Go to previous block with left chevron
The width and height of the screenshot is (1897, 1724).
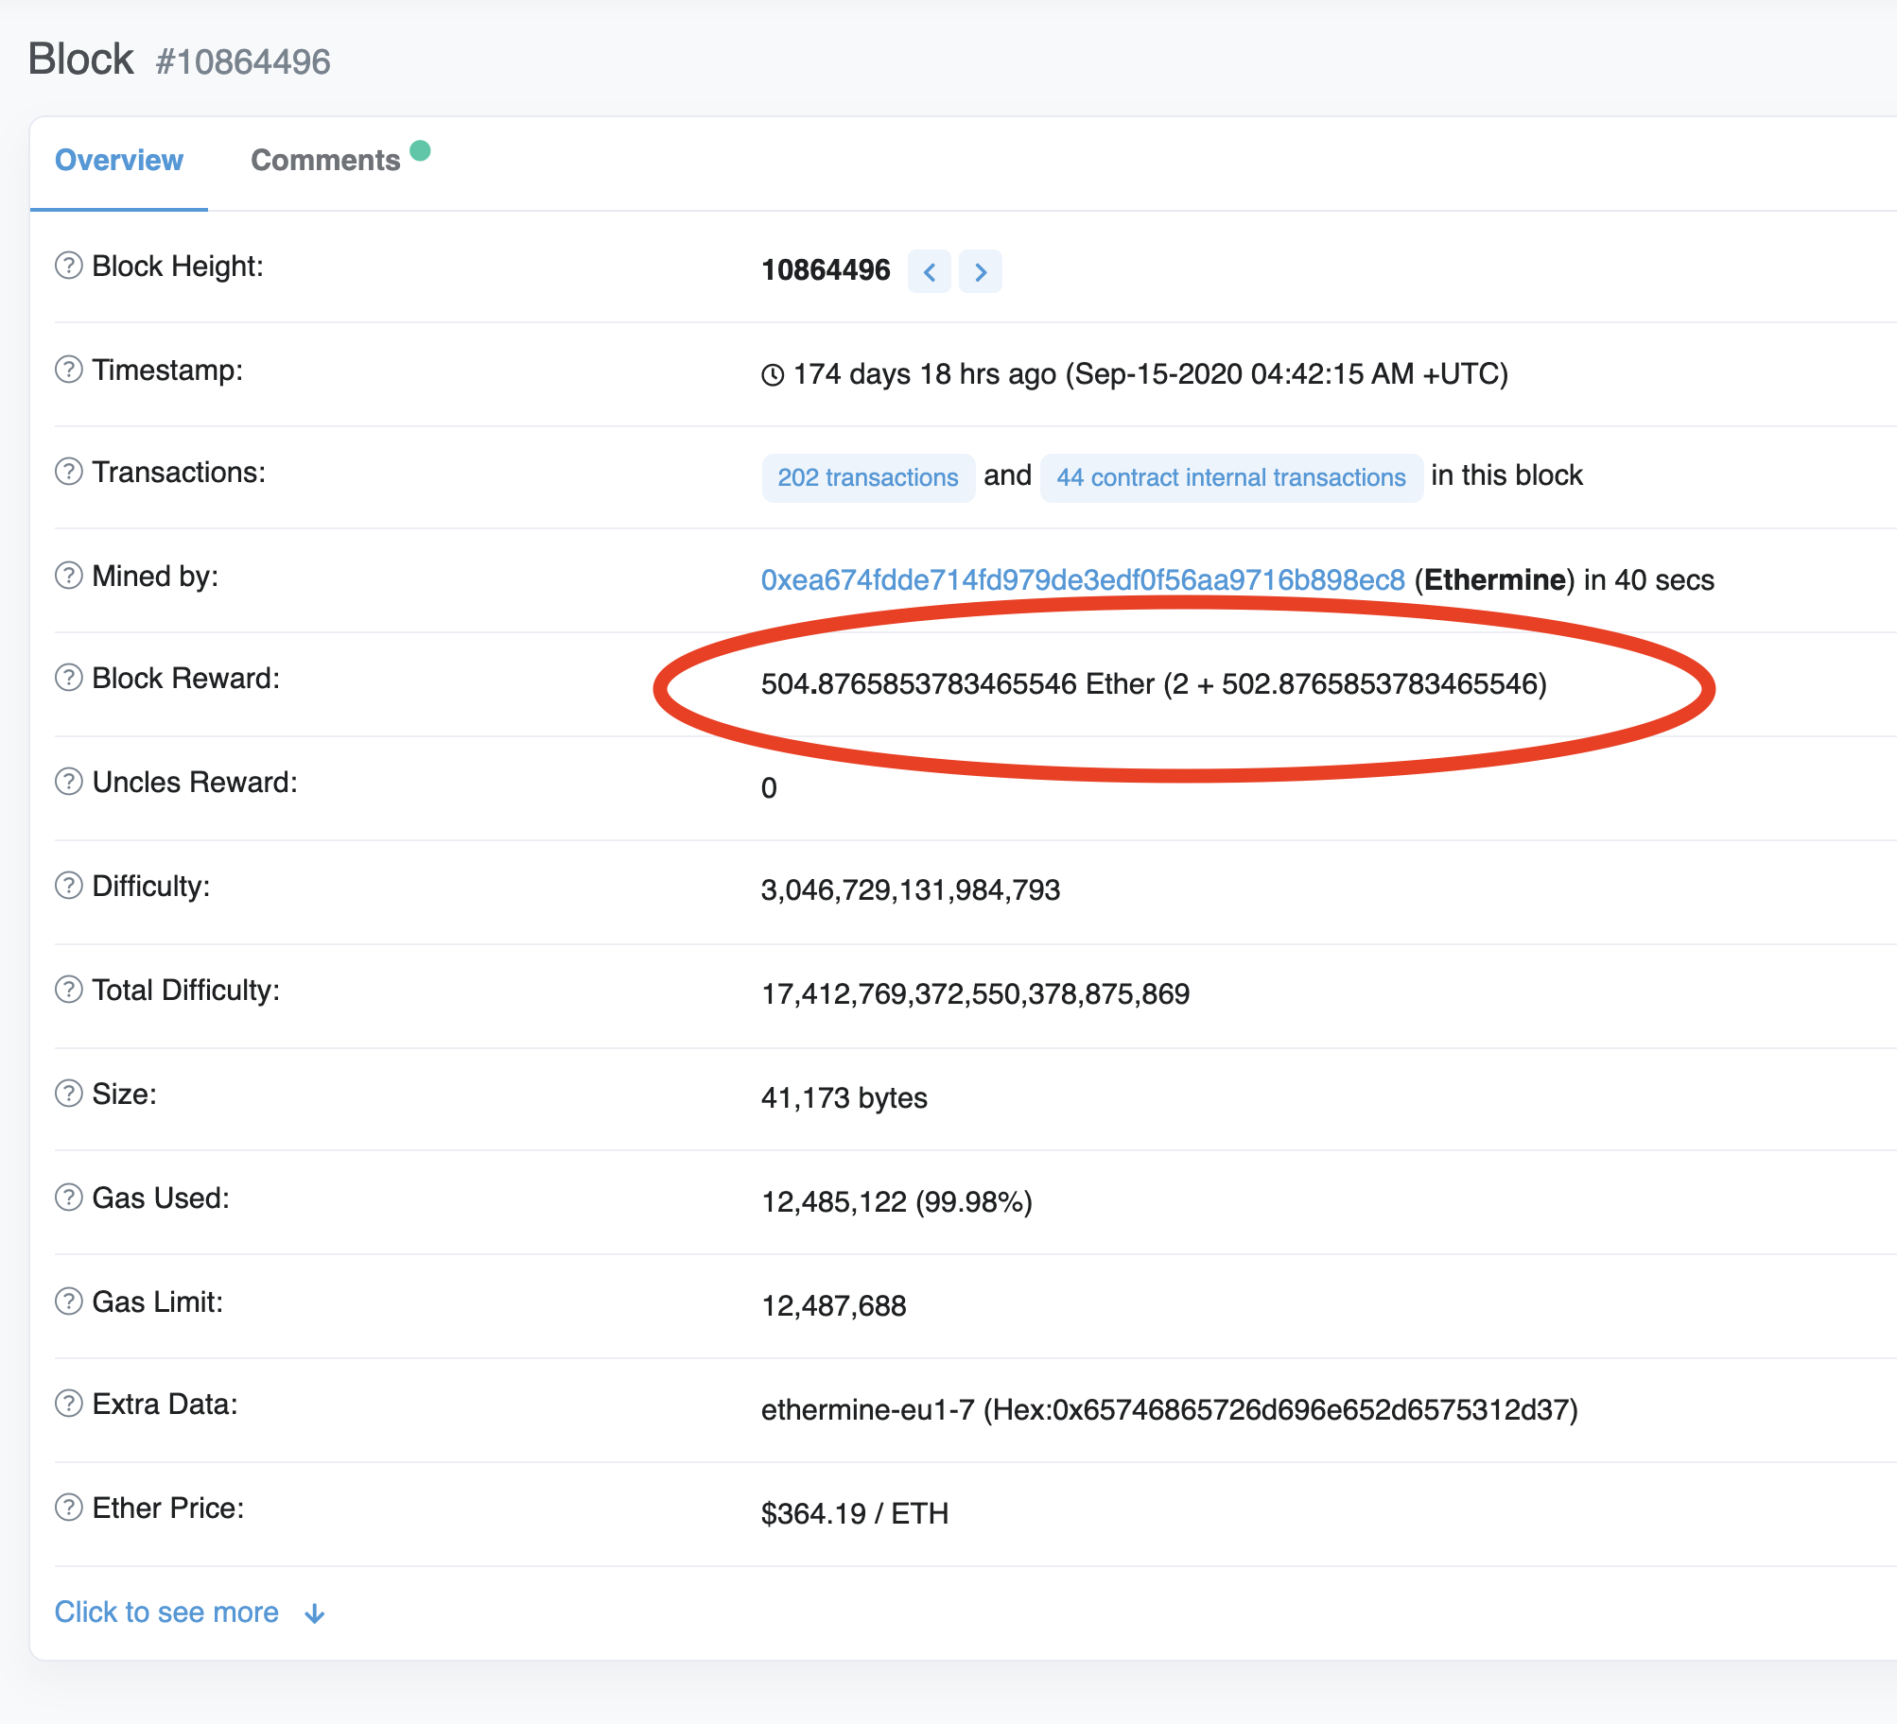tap(930, 272)
